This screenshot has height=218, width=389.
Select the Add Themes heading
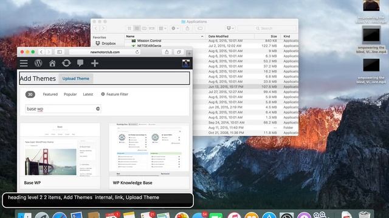tap(38, 79)
